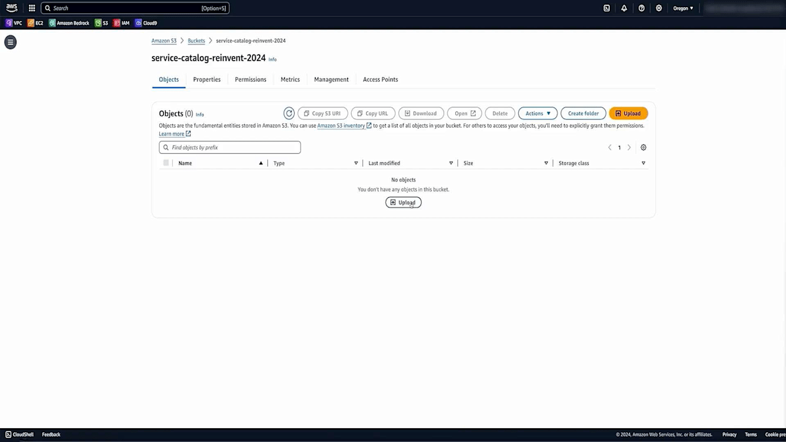Open the S3 favorite shortcut
The width and height of the screenshot is (786, 442).
(102, 23)
